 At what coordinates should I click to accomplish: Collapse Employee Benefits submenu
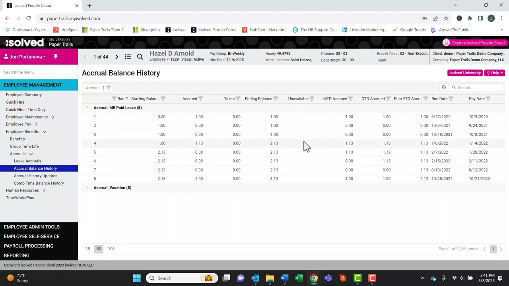(45, 131)
